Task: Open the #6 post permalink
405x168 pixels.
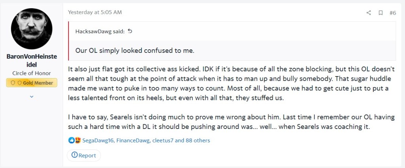Action: [x=392, y=13]
